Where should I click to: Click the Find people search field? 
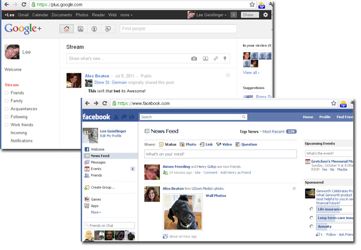178,29
